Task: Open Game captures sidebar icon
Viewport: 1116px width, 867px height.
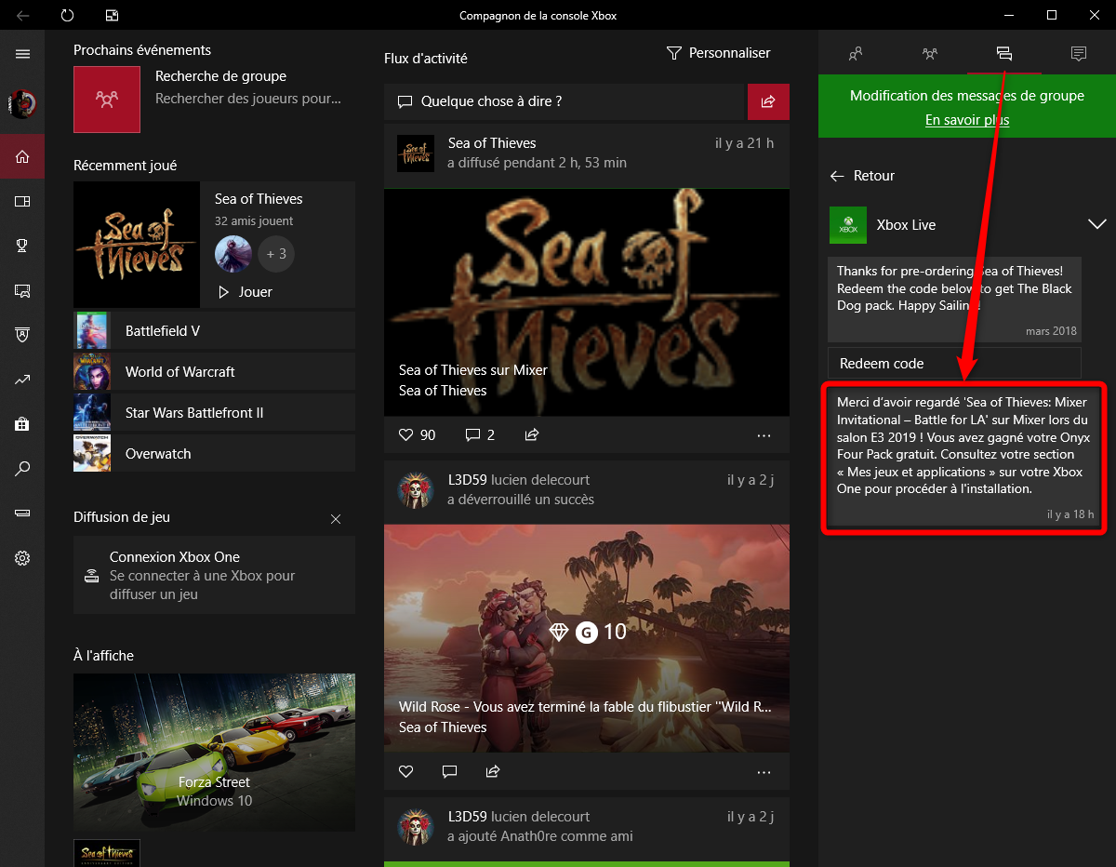Action: point(22,290)
